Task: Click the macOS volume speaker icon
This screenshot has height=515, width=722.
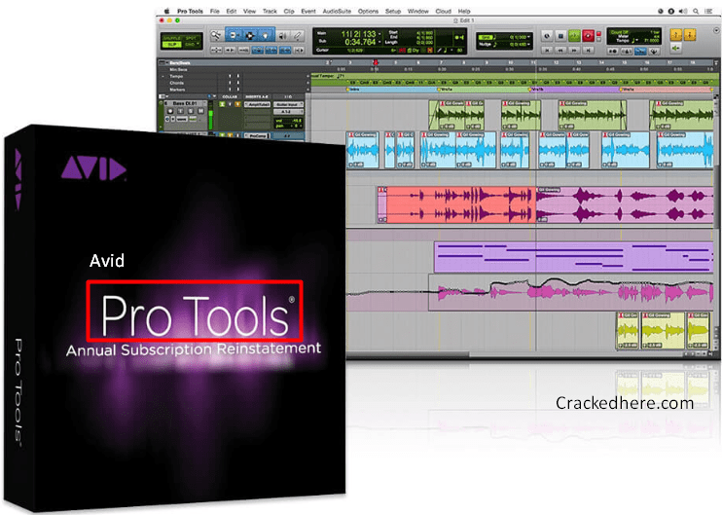Action: point(684,11)
